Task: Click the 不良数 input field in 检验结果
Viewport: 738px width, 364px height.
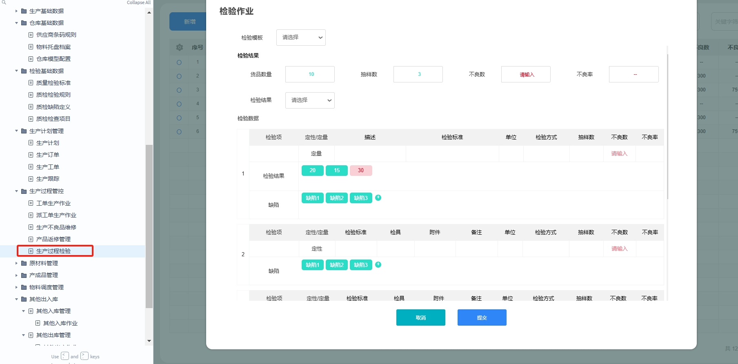Action: [526, 74]
